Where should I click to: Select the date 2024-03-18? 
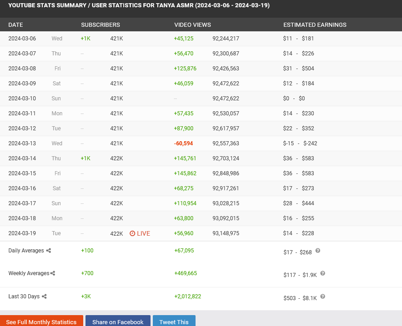[x=22, y=218]
